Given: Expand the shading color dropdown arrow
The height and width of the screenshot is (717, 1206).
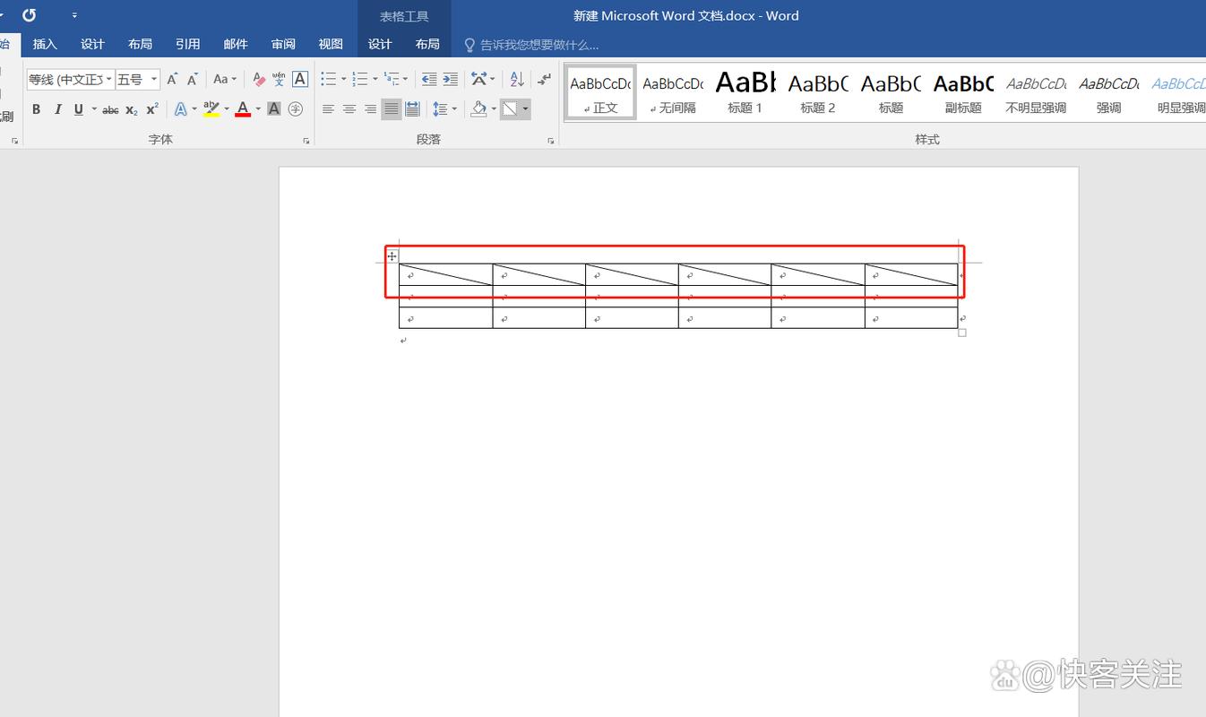Looking at the screenshot, I should click(x=494, y=109).
